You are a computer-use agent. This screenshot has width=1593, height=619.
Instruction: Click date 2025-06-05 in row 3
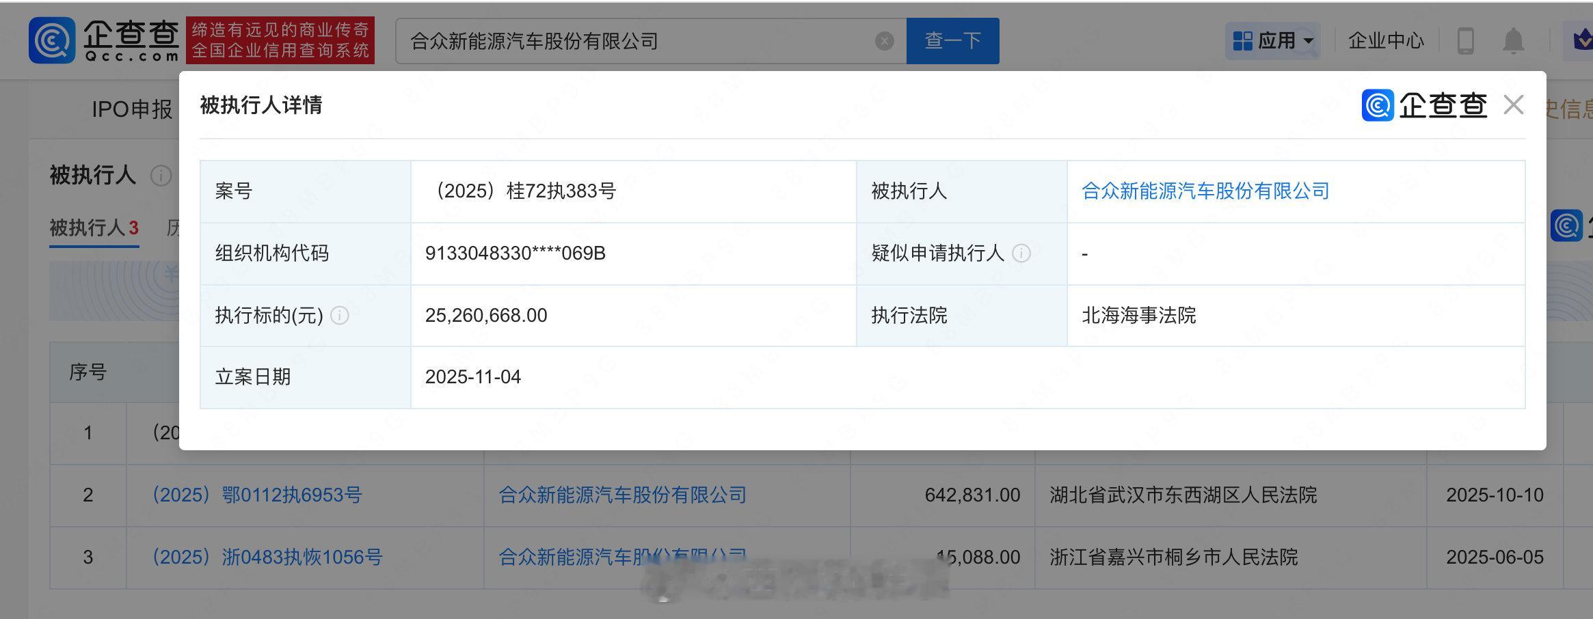[x=1495, y=557]
